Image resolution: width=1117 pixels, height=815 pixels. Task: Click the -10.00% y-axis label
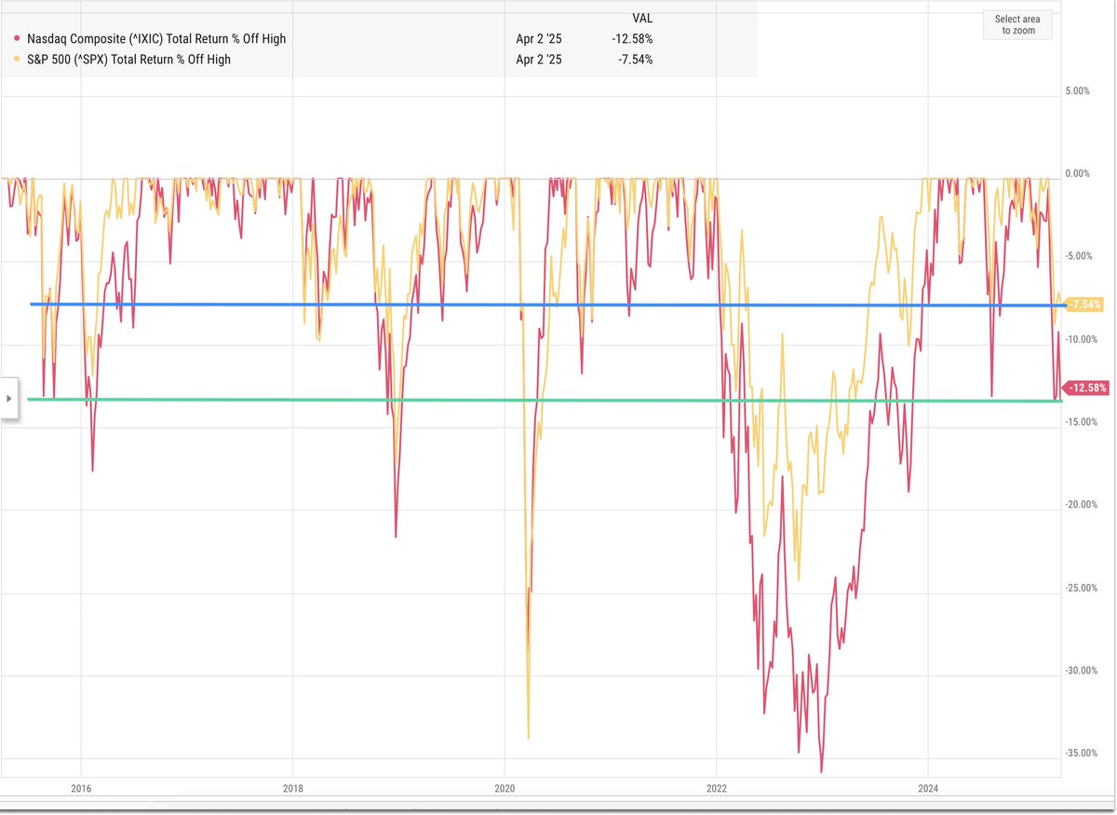tap(1082, 339)
